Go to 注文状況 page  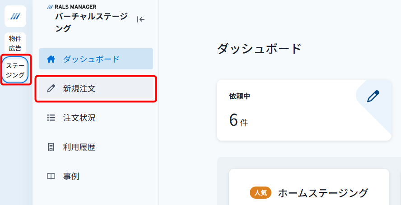coord(96,118)
